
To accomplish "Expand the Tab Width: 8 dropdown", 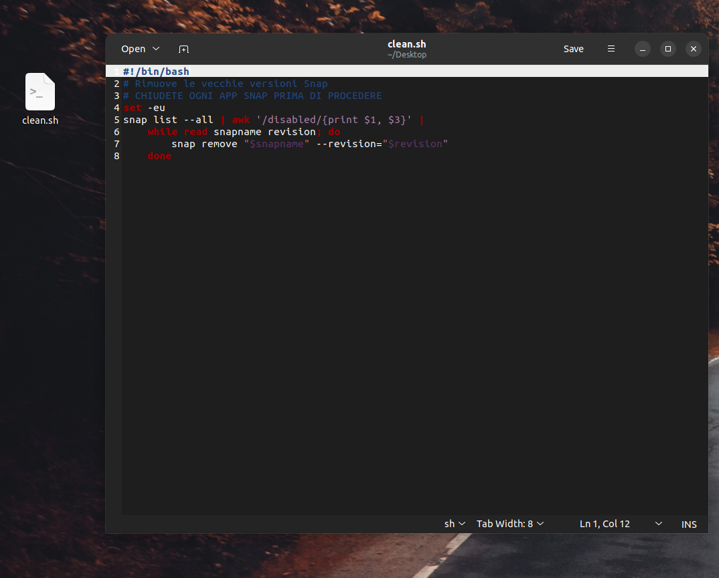I will [x=510, y=524].
